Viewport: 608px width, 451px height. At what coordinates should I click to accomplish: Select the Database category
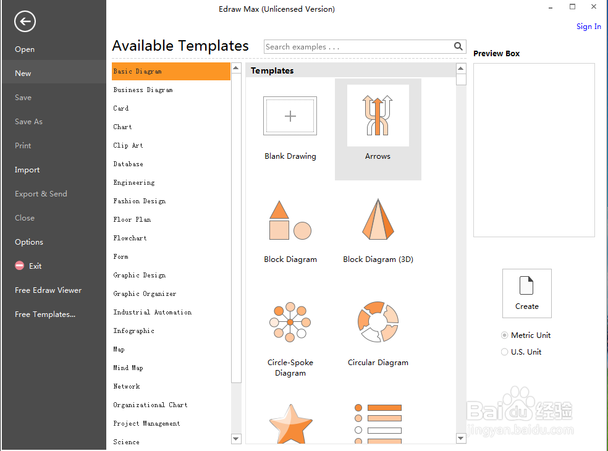(x=129, y=164)
